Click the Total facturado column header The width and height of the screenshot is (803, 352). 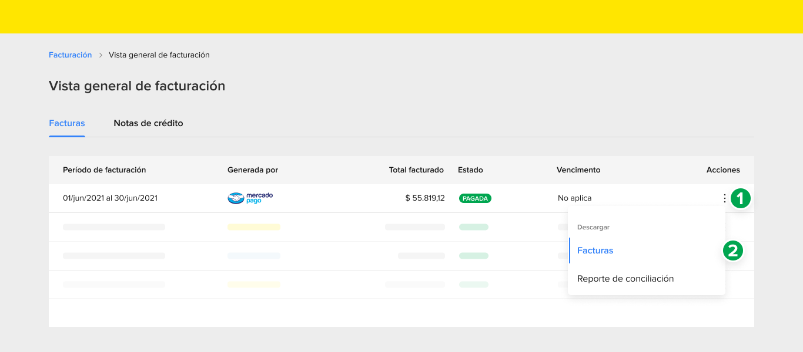point(416,170)
